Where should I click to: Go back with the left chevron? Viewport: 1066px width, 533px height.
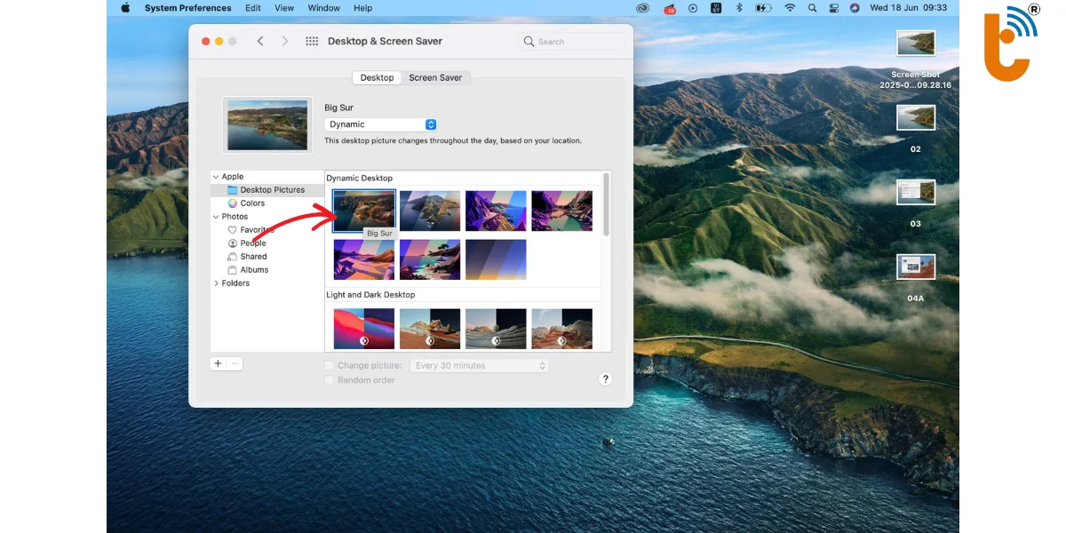[260, 42]
